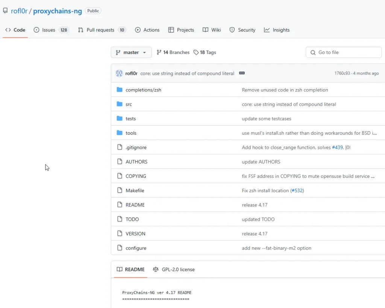Viewport: 385px width, 308px height.
Task: Click the file icon next to AUTHORS
Action: tap(120, 161)
